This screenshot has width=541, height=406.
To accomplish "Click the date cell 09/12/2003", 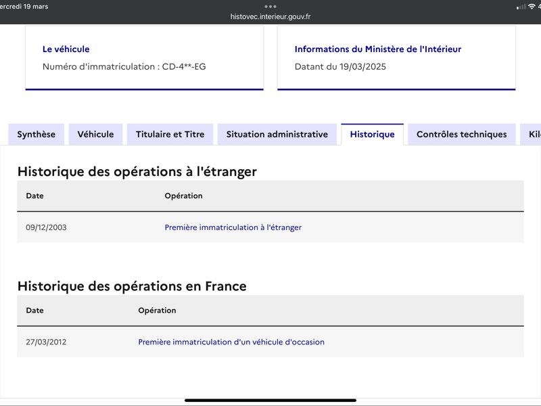I will click(46, 227).
